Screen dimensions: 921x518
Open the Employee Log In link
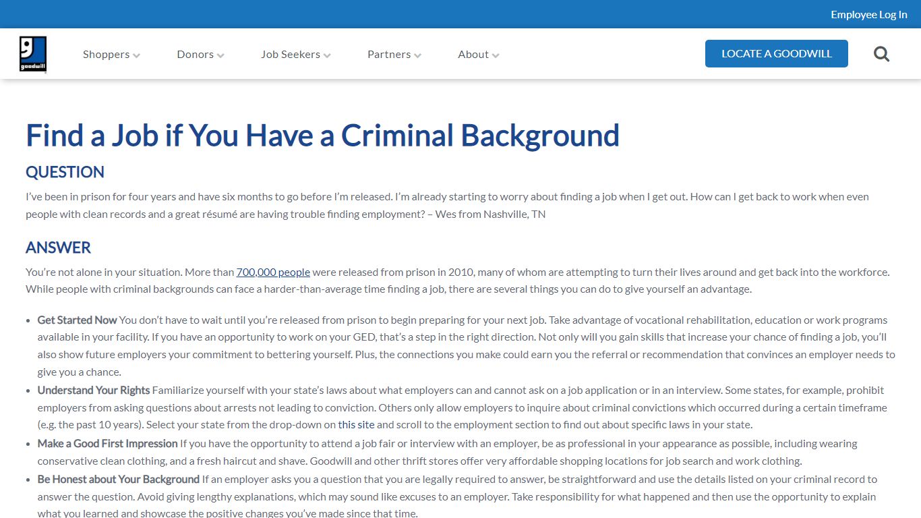[869, 14]
